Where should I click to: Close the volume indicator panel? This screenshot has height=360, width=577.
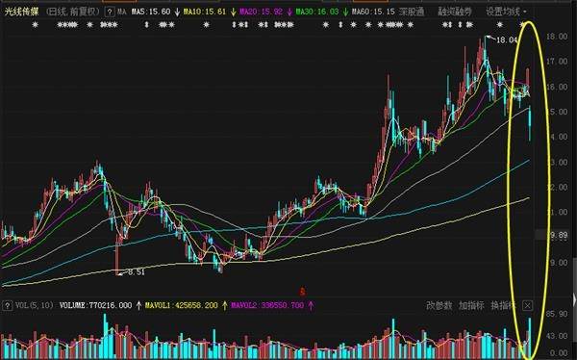(527, 305)
